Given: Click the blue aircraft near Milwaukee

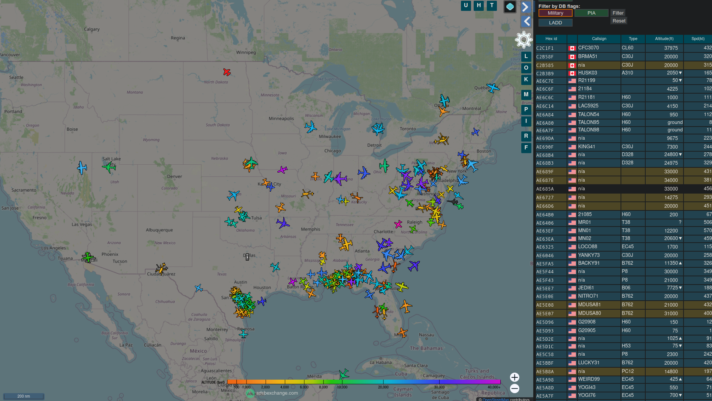Looking at the screenshot, I should point(310,127).
